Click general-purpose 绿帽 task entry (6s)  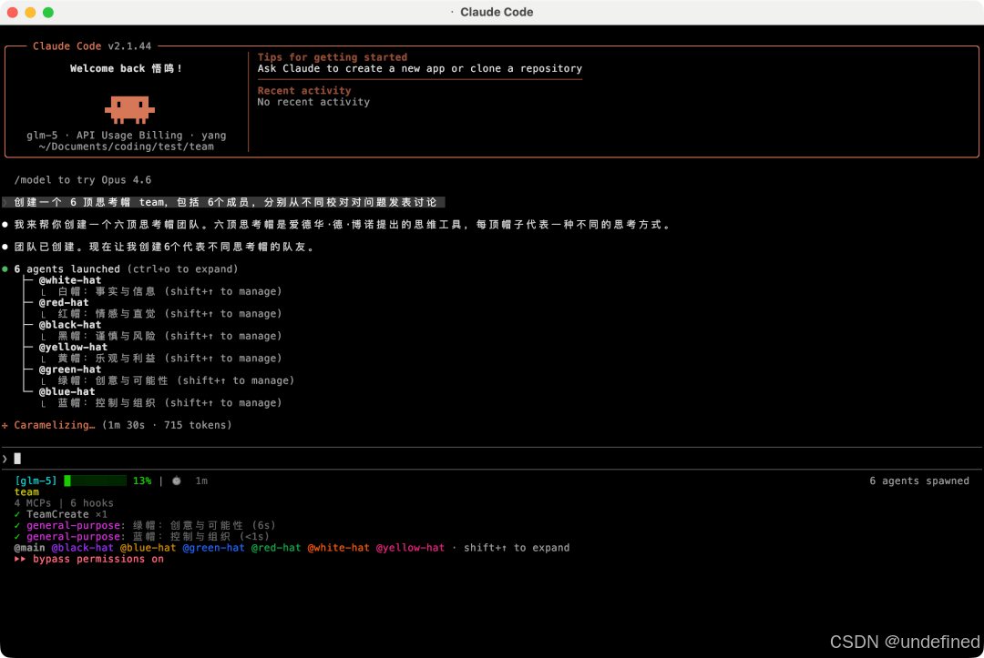tap(145, 525)
